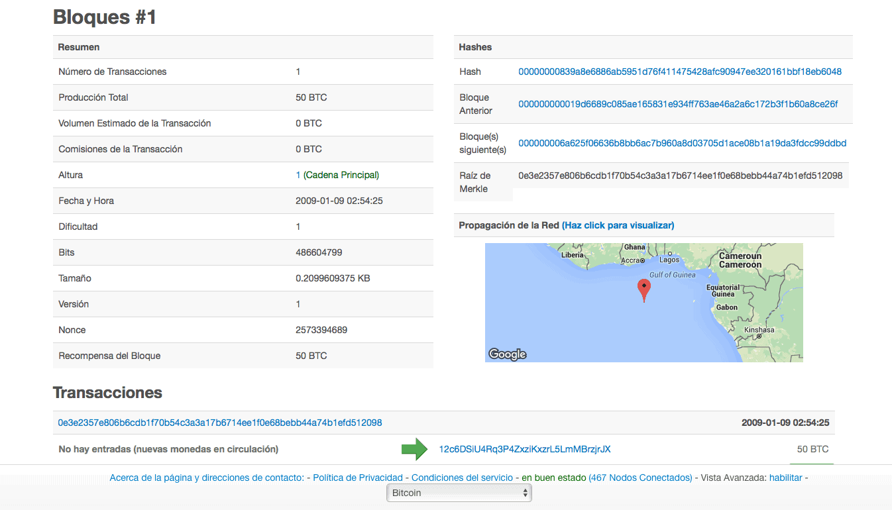Select the Nonce value 2573394689
The width and height of the screenshot is (892, 510).
(x=321, y=330)
